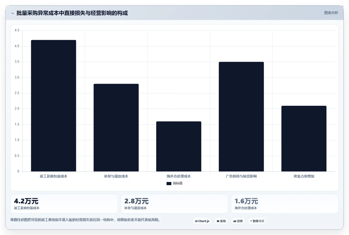
Task: Click the 4.5 y-axis tick label
Action: [x=17, y=31]
